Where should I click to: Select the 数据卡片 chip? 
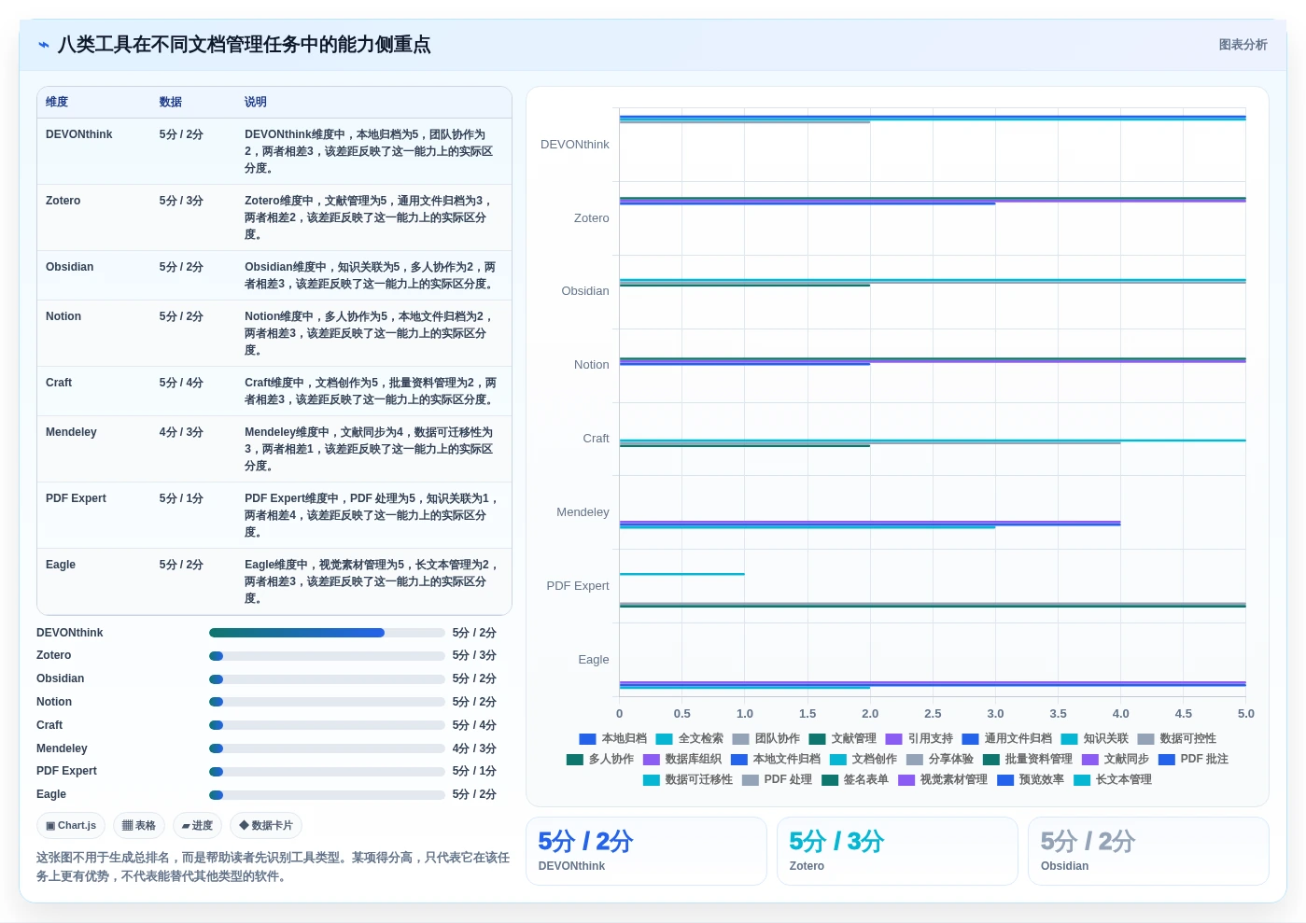(266, 826)
